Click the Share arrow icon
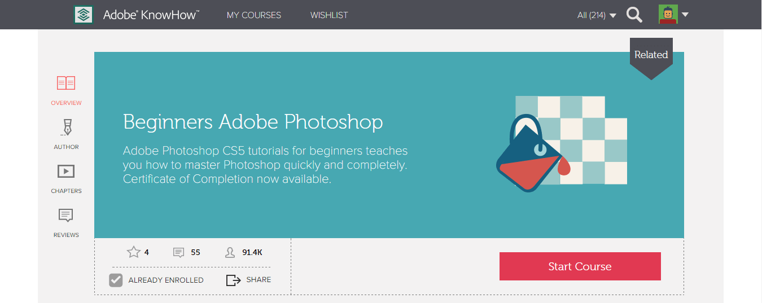 tap(233, 280)
